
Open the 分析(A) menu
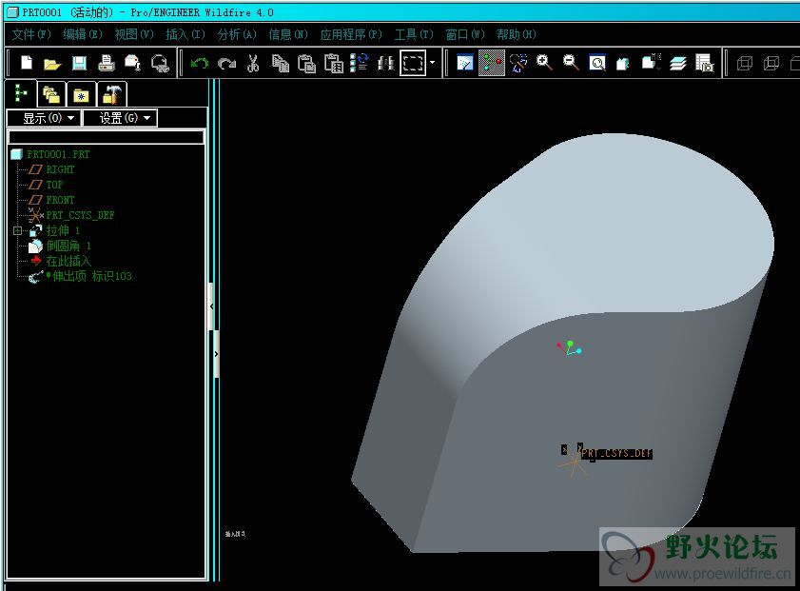pyautogui.click(x=237, y=34)
